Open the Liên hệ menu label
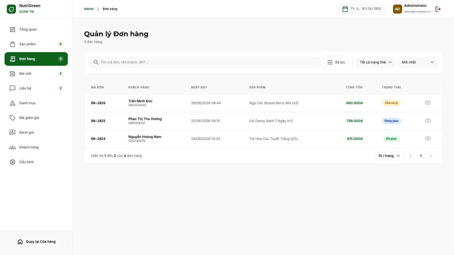This screenshot has height=255, width=454. click(25, 88)
